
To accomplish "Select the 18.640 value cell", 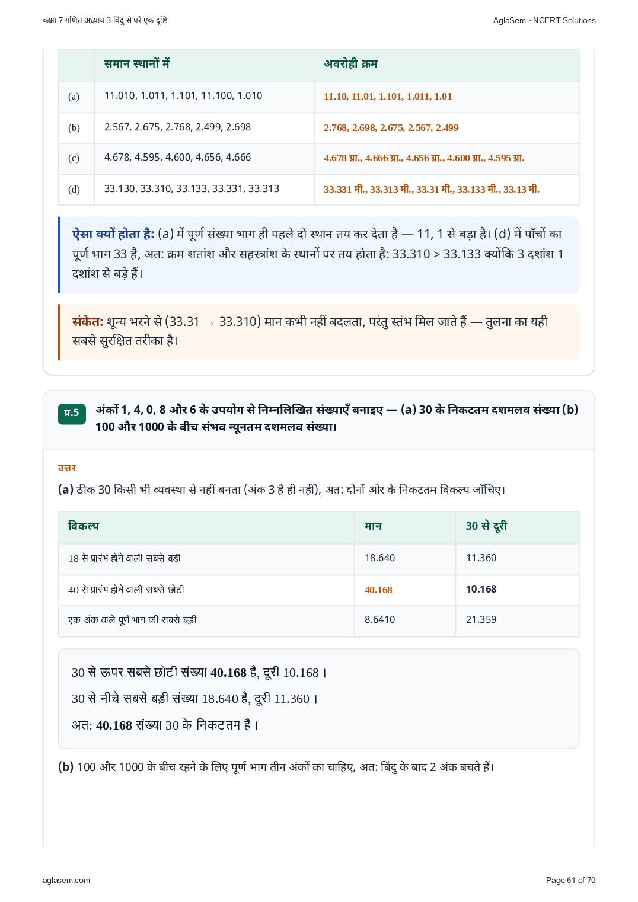I will point(379,558).
